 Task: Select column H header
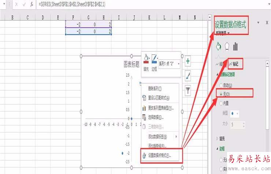click(104, 17)
